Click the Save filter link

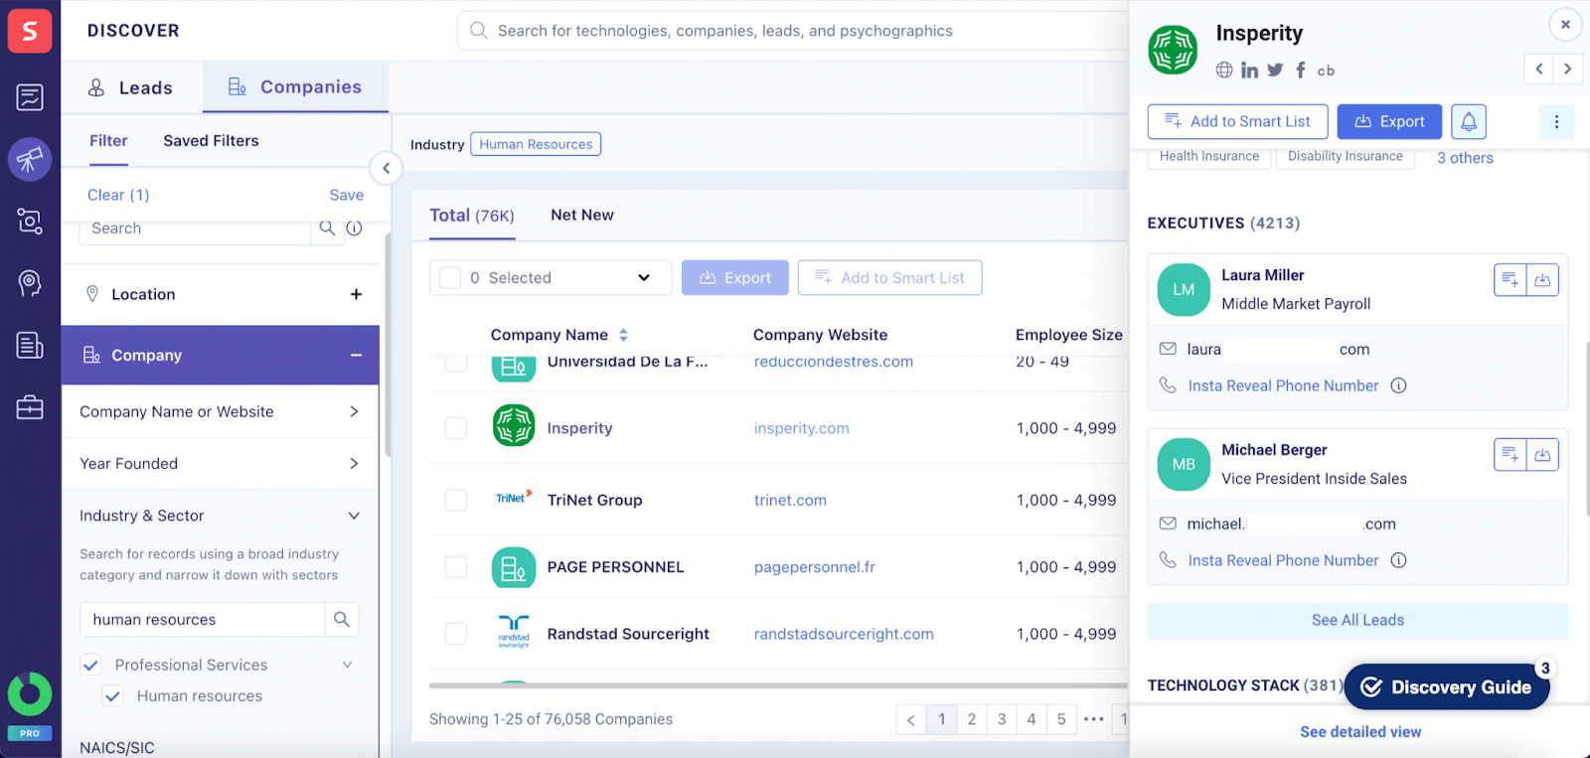tap(347, 196)
